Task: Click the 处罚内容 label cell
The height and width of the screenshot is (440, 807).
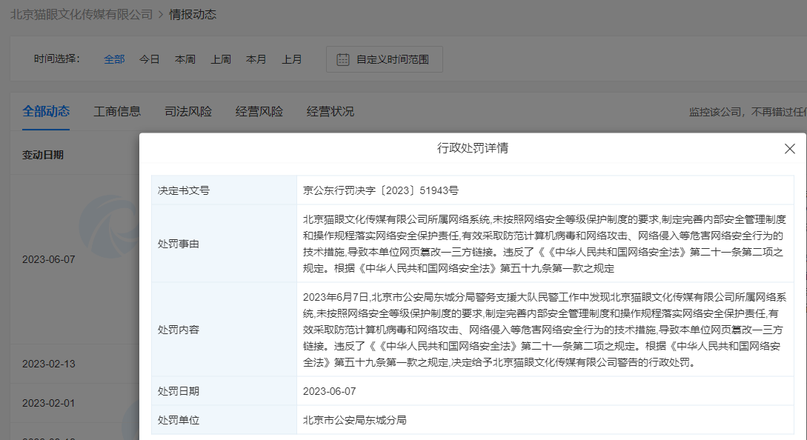Action: click(224, 330)
